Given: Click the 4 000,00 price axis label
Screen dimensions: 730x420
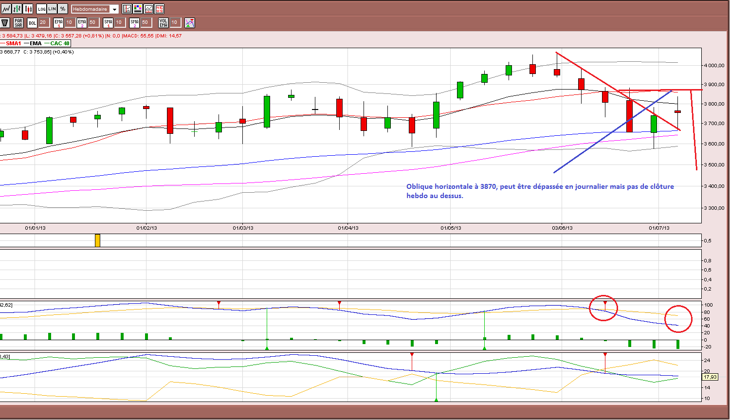Looking at the screenshot, I should (714, 66).
